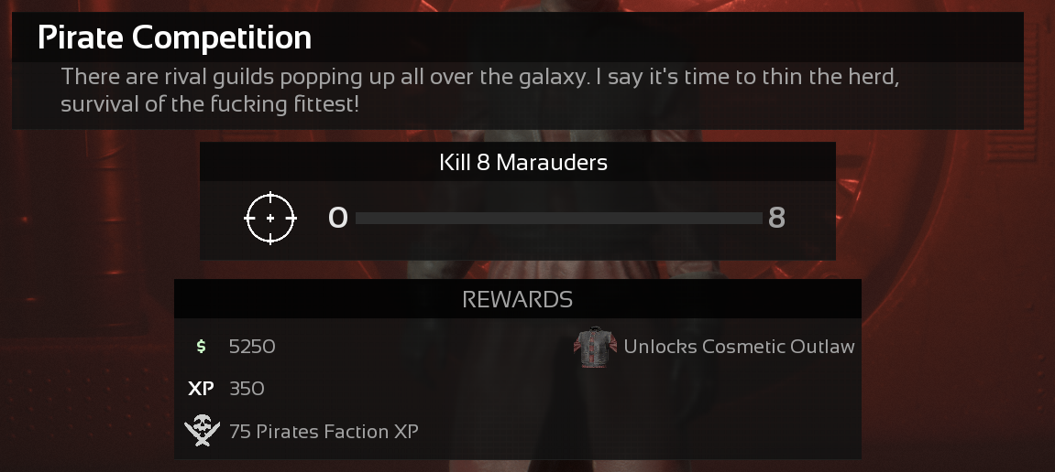Click the green dollar sign icon
Screen dimensions: 1055x472
tap(201, 347)
